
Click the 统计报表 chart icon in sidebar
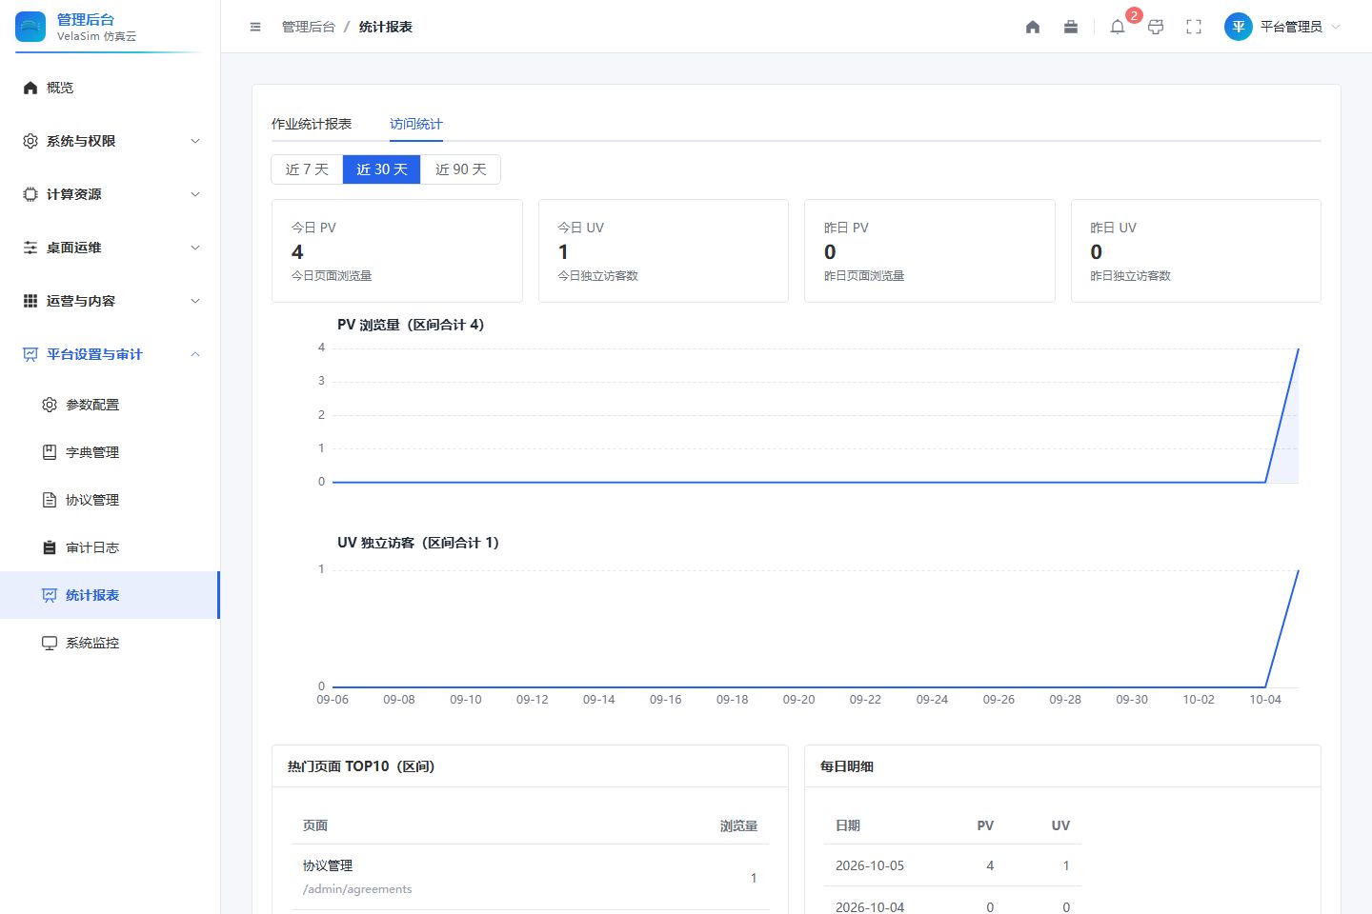point(50,595)
